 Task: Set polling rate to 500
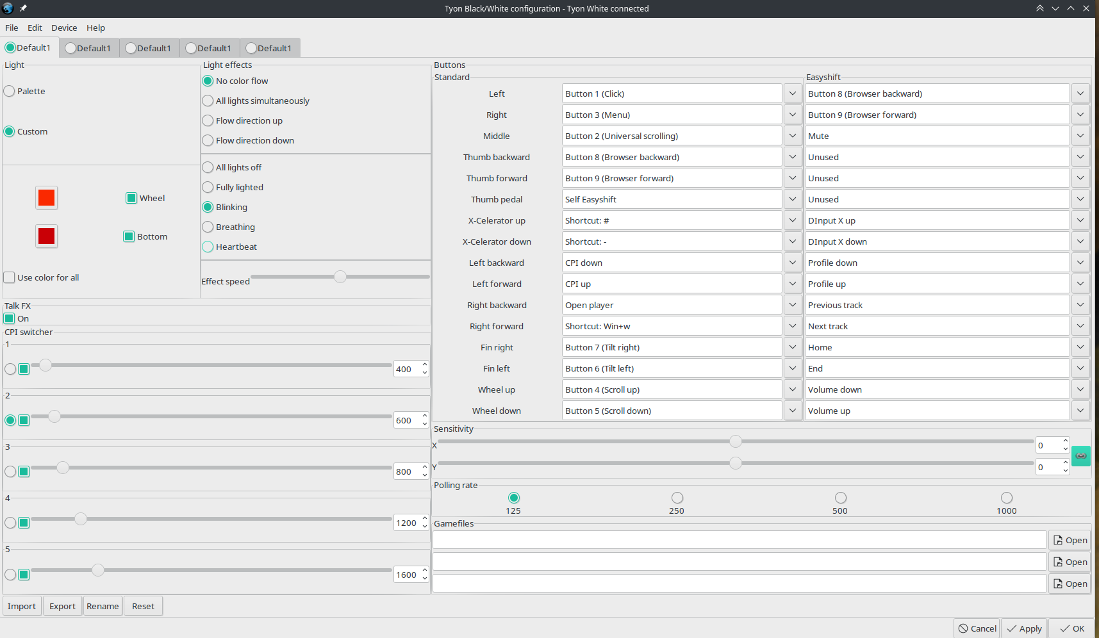(x=841, y=498)
